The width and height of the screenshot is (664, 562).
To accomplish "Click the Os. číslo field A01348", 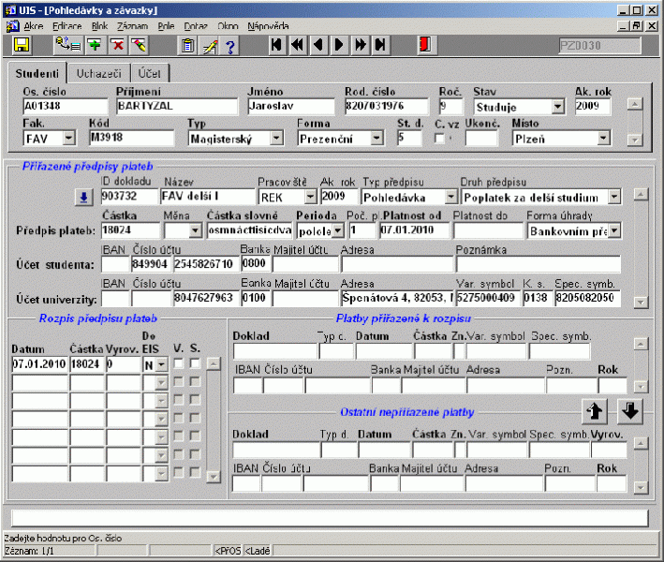I will (x=66, y=106).
